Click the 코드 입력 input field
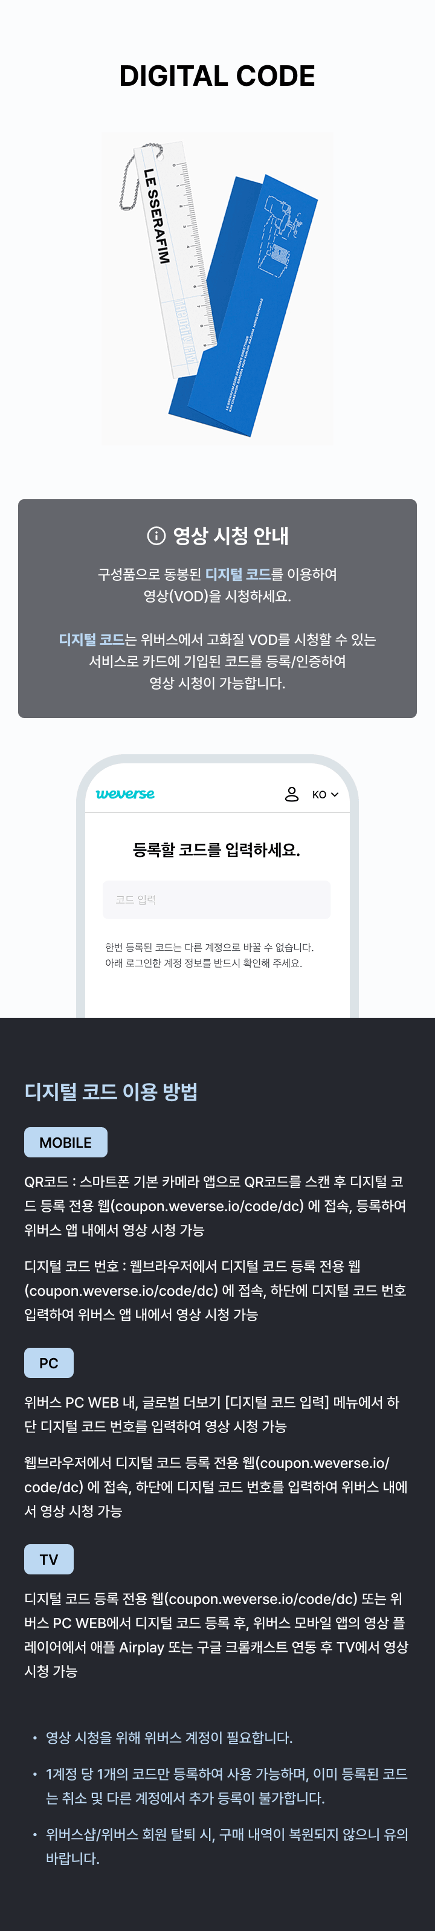Viewport: 435px width, 1931px height. point(216,899)
